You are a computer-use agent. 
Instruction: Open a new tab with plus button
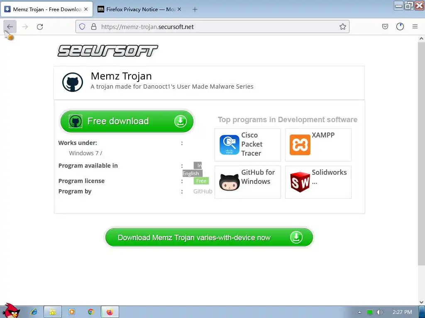click(195, 10)
